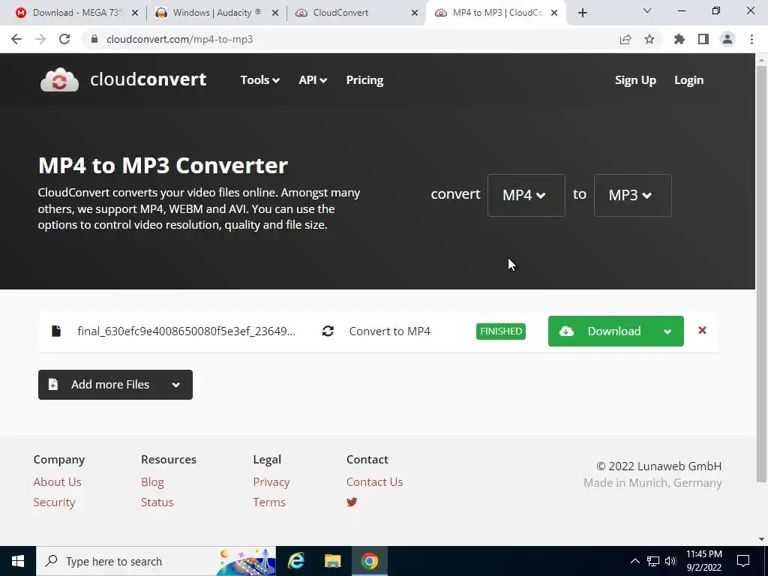The image size is (768, 576).
Task: Reload the CloudConvert page
Action: (64, 39)
